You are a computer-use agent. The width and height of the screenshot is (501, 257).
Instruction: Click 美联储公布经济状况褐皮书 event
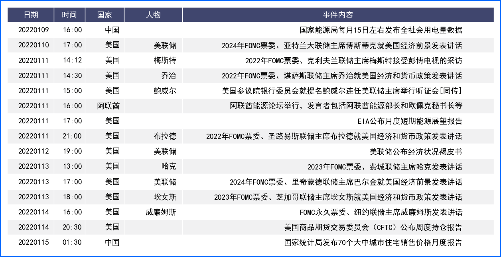[x=416, y=151]
